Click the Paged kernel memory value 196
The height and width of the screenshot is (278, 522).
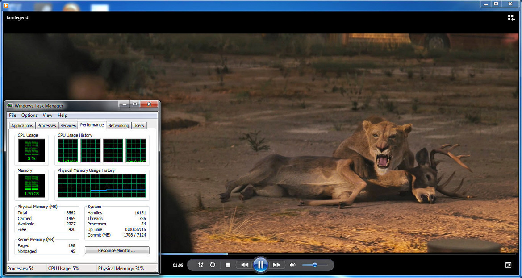tap(72, 246)
